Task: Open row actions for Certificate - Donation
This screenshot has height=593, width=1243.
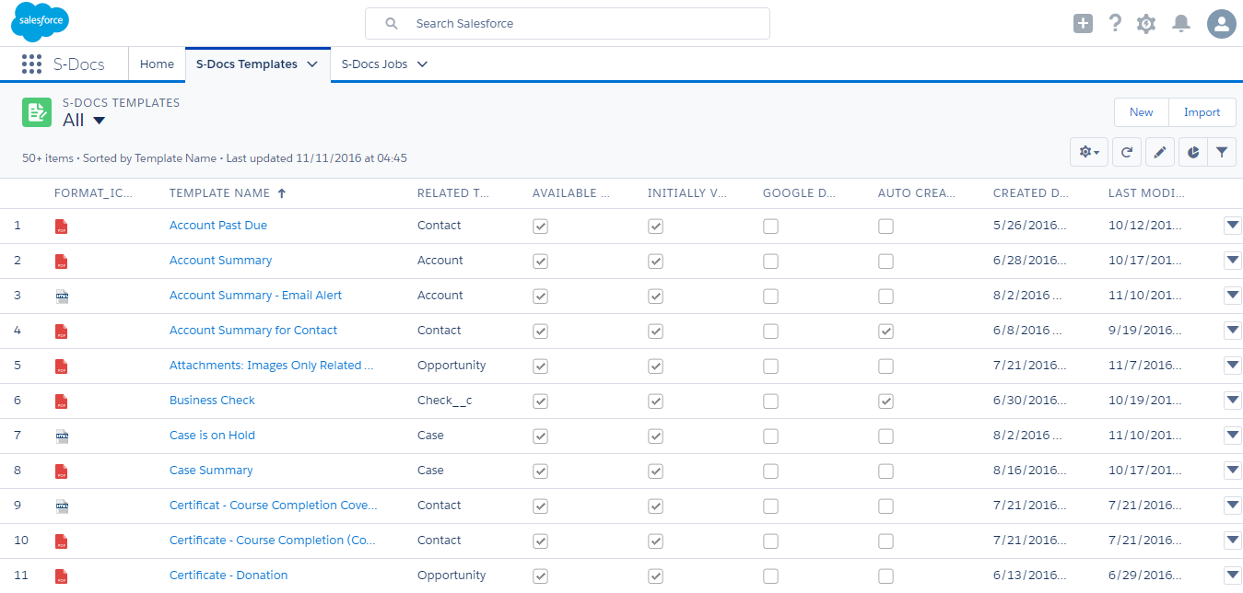Action: pos(1233,576)
